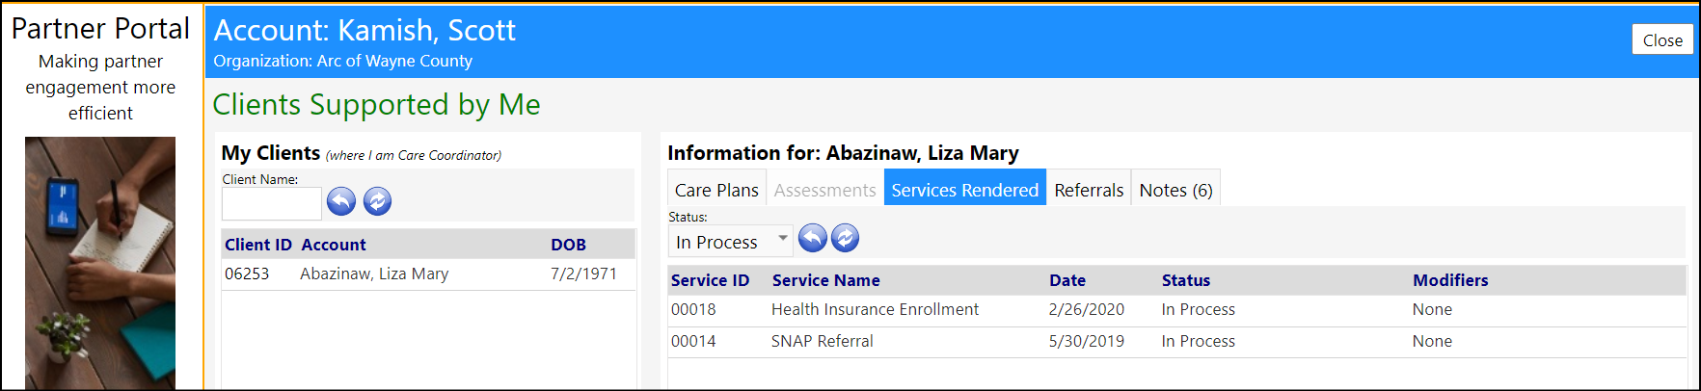1701x391 pixels.
Task: Sort clients by the Client ID header
Action: click(258, 245)
